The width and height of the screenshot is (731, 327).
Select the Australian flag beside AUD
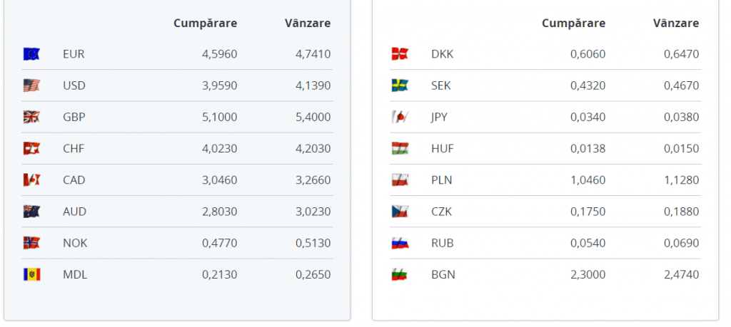click(x=31, y=212)
